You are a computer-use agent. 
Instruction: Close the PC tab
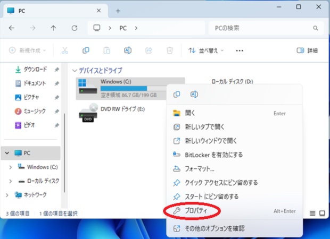pos(98,11)
